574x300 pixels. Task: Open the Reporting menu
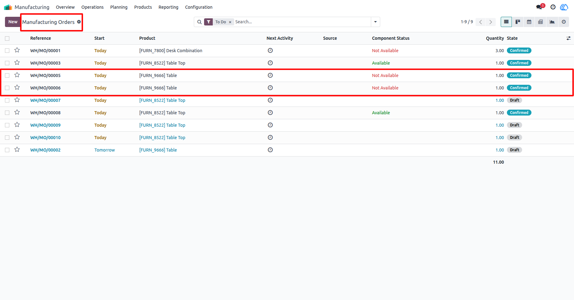[x=168, y=7]
